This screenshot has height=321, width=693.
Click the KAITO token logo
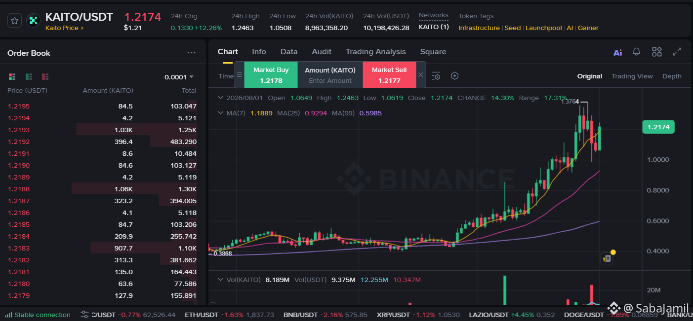34,21
